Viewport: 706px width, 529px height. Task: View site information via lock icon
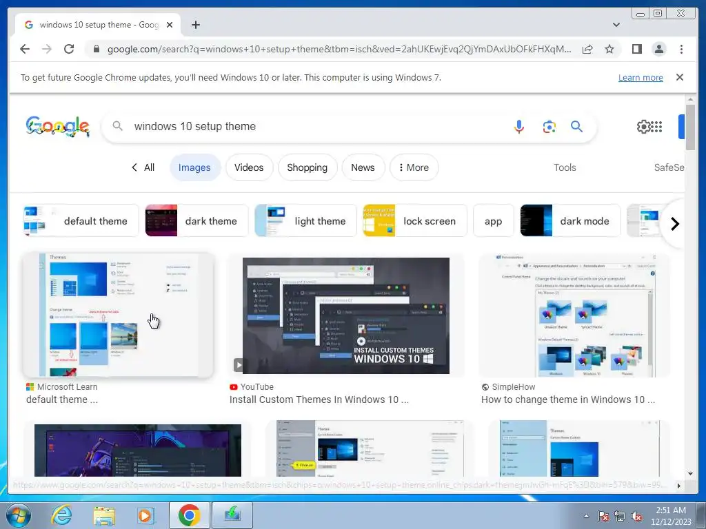tap(96, 49)
